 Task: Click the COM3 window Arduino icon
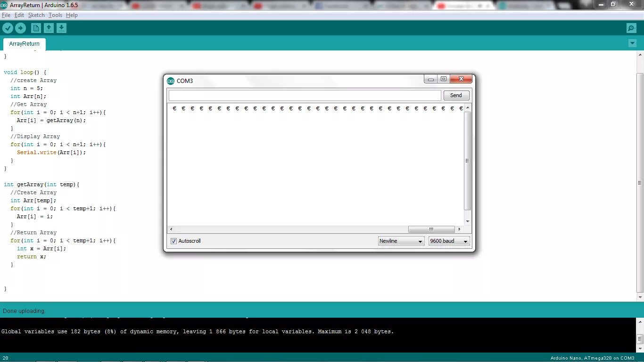coord(171,81)
